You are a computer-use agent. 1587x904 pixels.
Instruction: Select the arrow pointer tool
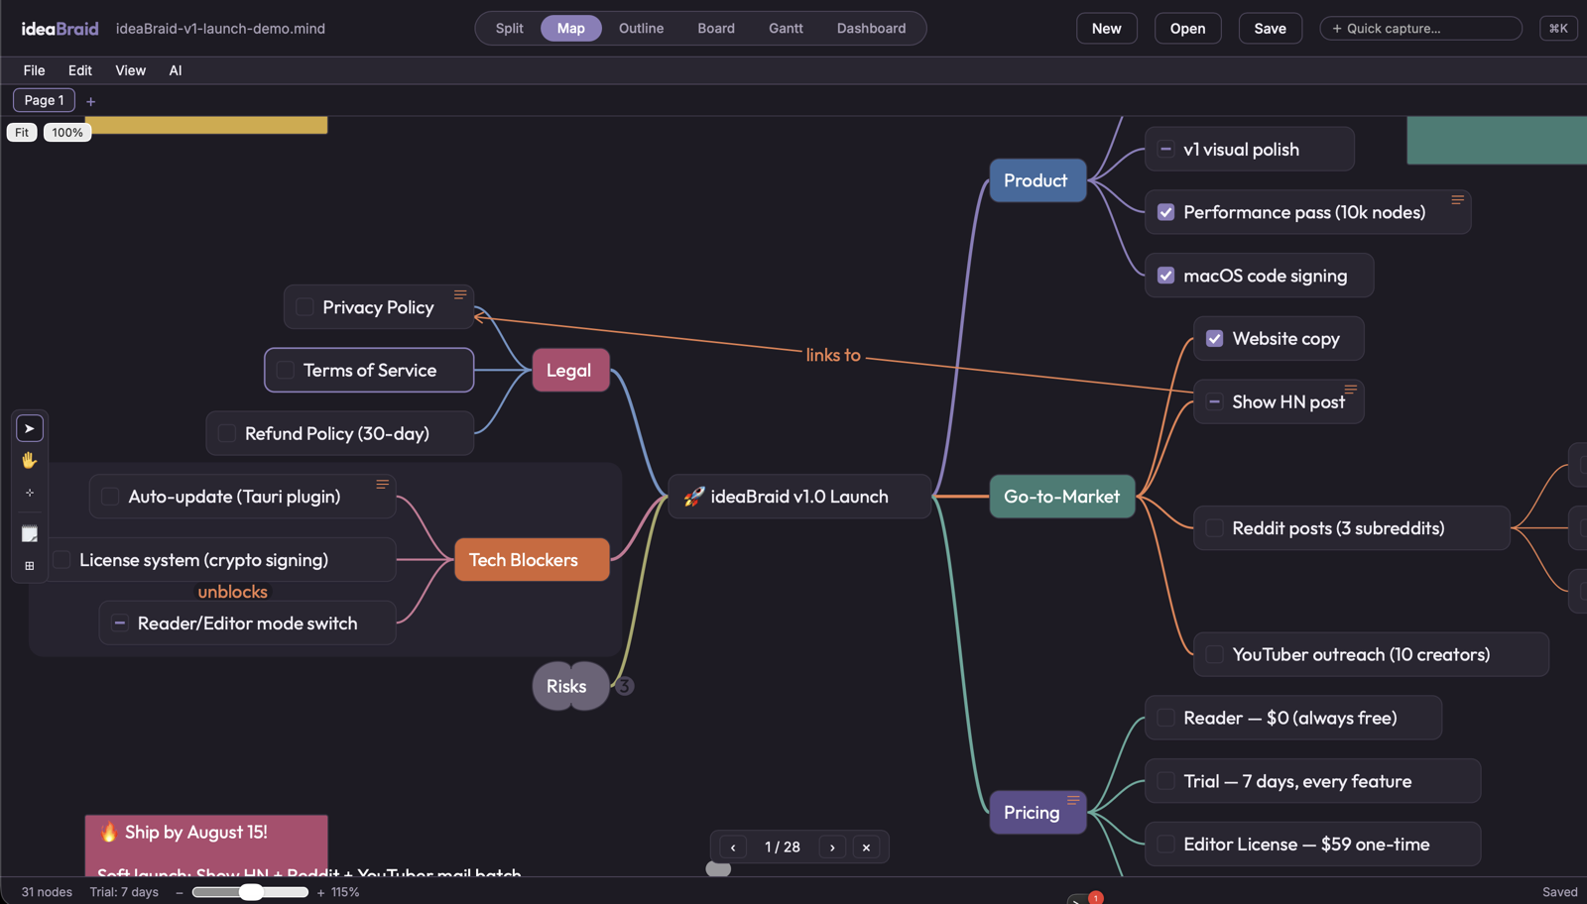[x=30, y=428]
